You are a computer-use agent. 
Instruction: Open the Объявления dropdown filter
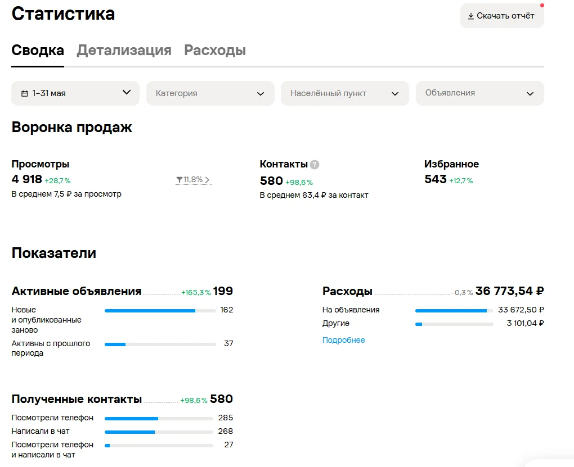(x=479, y=93)
